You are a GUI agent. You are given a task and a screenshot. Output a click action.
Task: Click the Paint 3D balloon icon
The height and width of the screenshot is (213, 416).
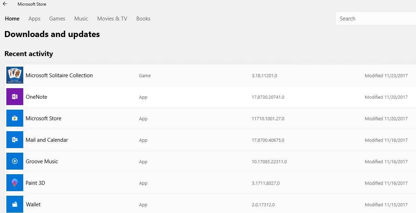(15, 183)
